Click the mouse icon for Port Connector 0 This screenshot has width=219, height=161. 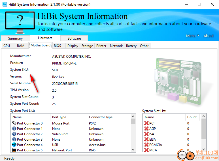(x=14, y=123)
